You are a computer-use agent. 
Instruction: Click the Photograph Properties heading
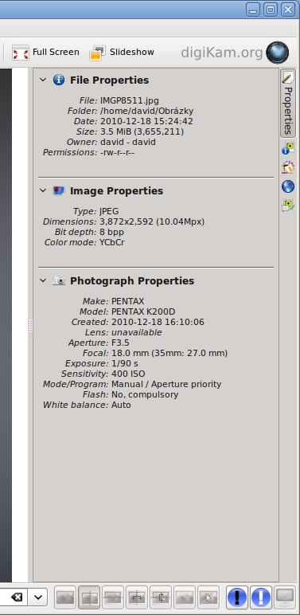pyautogui.click(x=132, y=281)
